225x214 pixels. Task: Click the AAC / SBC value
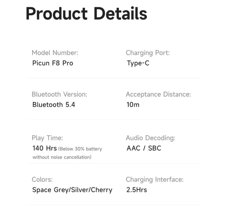(x=144, y=148)
